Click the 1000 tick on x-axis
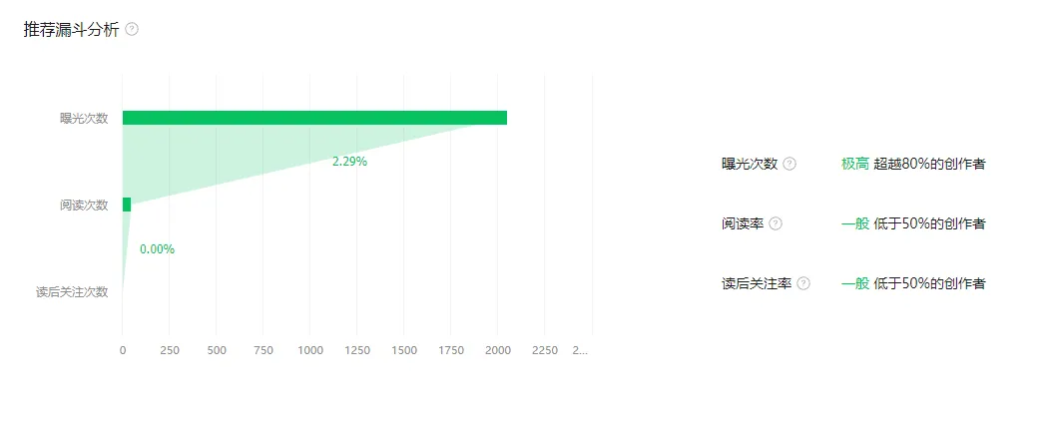This screenshot has width=1047, height=421. (310, 350)
